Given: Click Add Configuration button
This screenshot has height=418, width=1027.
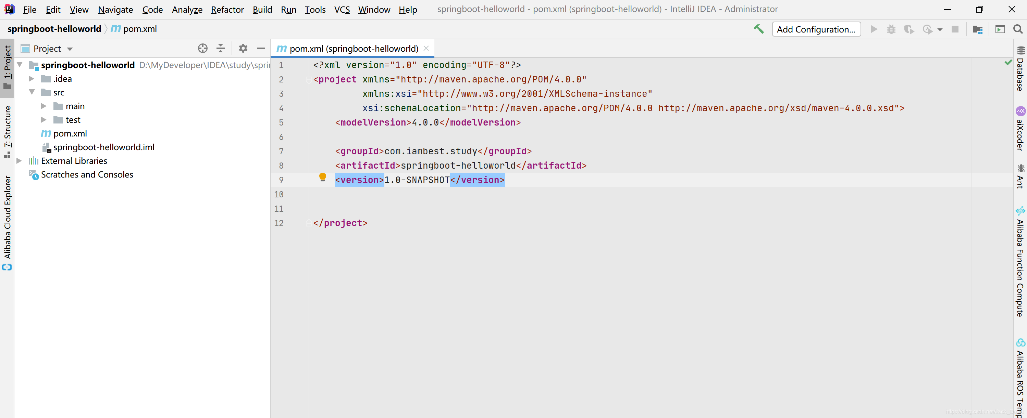Looking at the screenshot, I should (x=816, y=28).
